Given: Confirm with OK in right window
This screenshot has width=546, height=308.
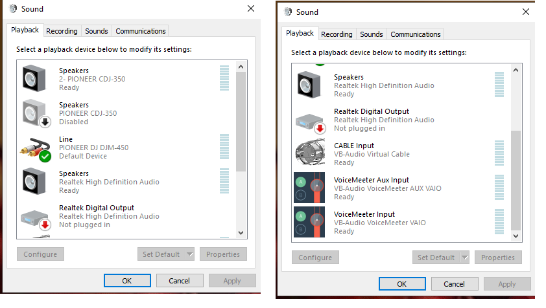Looking at the screenshot, I should click(x=402, y=283).
